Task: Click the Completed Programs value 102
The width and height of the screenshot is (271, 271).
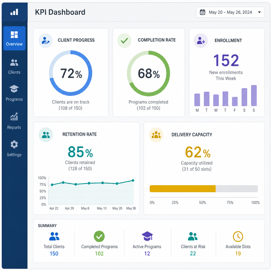Action: (x=100, y=254)
